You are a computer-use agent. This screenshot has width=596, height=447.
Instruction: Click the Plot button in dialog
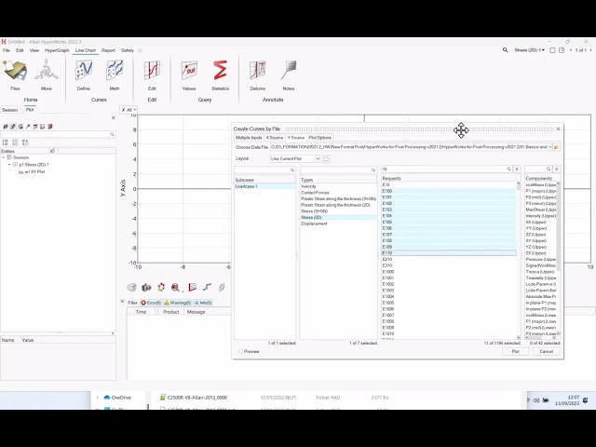click(515, 352)
